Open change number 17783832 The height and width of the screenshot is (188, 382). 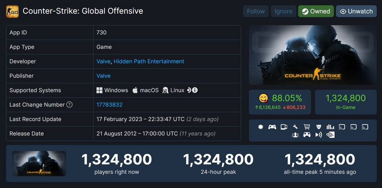tap(109, 105)
